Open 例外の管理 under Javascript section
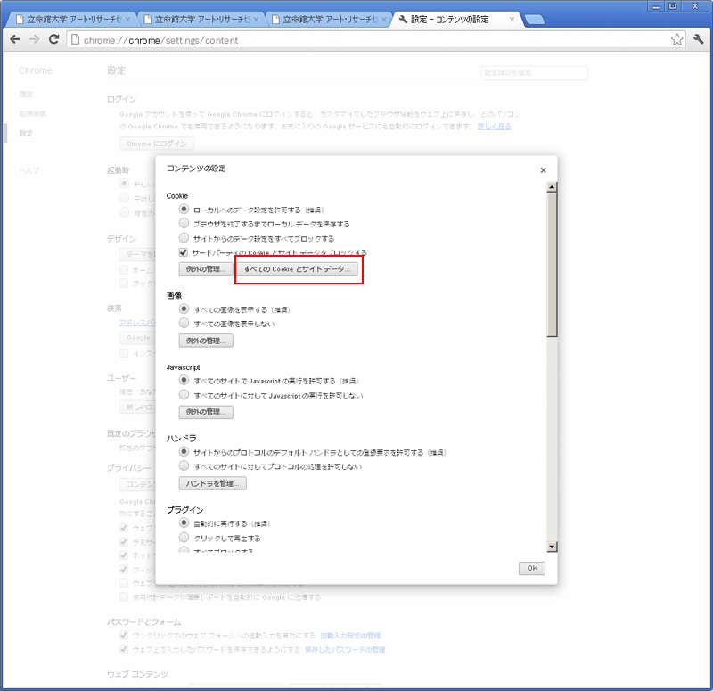The width and height of the screenshot is (713, 691). 206,412
